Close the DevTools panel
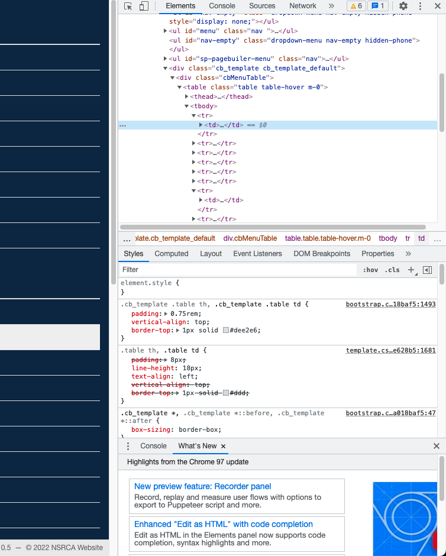This screenshot has height=556, width=446. (x=438, y=6)
